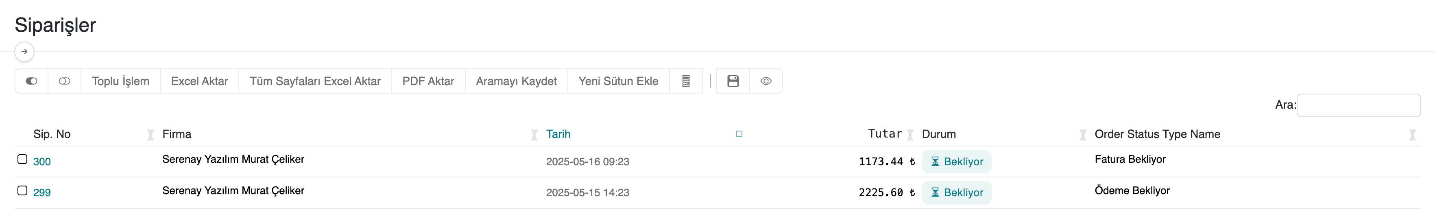Toggle the eye visibility button in toolbar

point(766,81)
